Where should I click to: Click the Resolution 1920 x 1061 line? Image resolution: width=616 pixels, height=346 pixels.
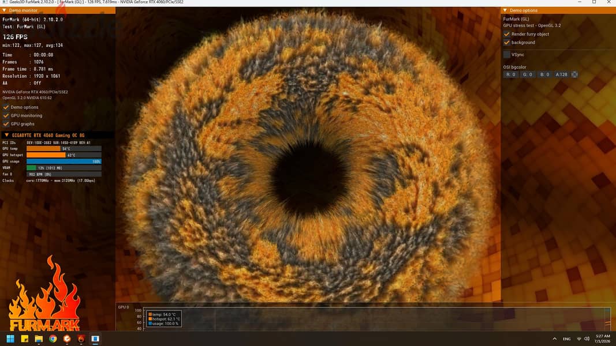click(31, 76)
